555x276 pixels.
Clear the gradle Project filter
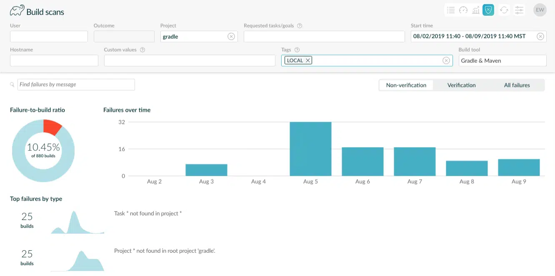click(x=231, y=37)
